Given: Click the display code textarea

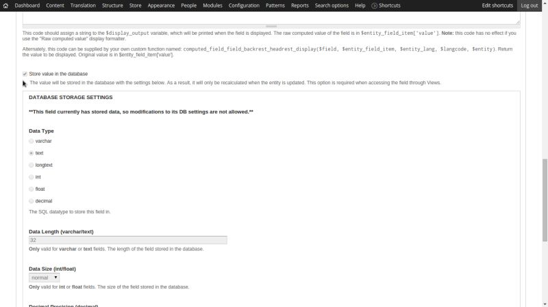Looking at the screenshot, I should [271, 18].
